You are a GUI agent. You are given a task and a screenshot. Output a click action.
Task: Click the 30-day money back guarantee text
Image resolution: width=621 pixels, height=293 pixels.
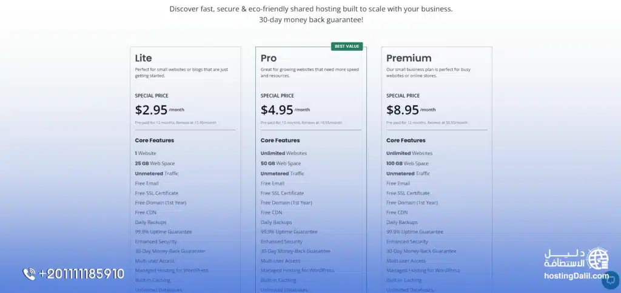(311, 20)
